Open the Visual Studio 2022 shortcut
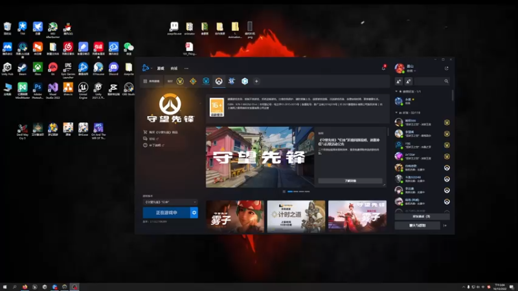The height and width of the screenshot is (291, 518). click(53, 91)
